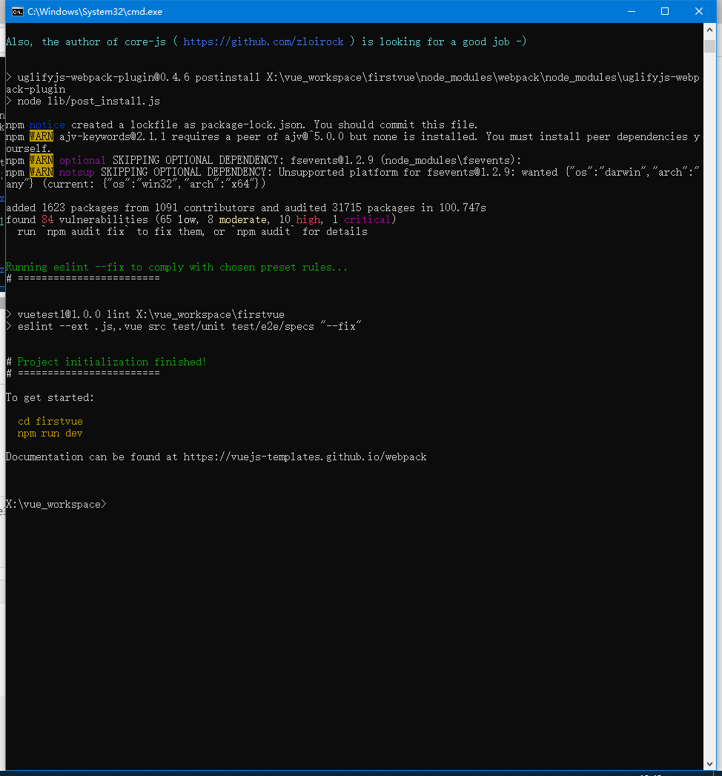Image resolution: width=722 pixels, height=776 pixels.
Task: Click the C:\Windows\System32\cmd.exe window title
Action: coord(95,11)
